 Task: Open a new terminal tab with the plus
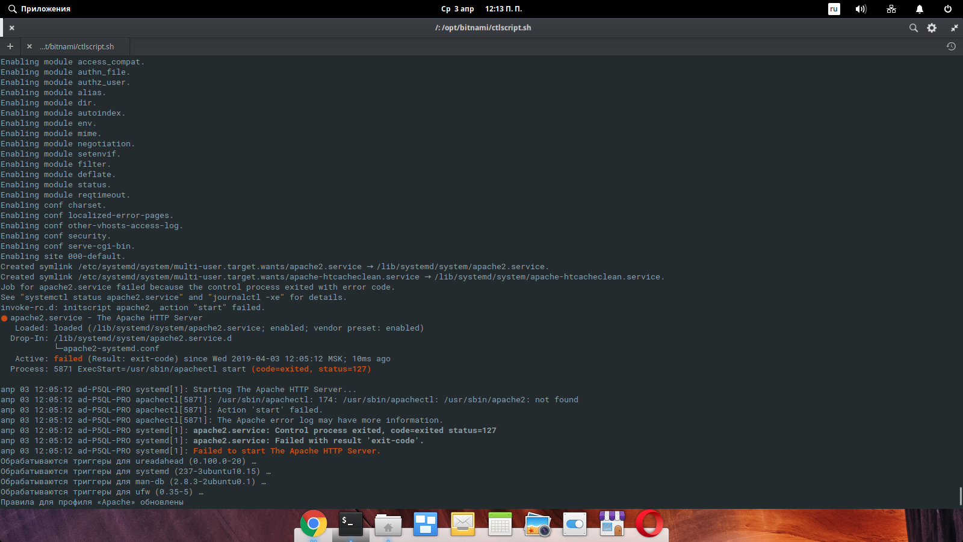(10, 46)
